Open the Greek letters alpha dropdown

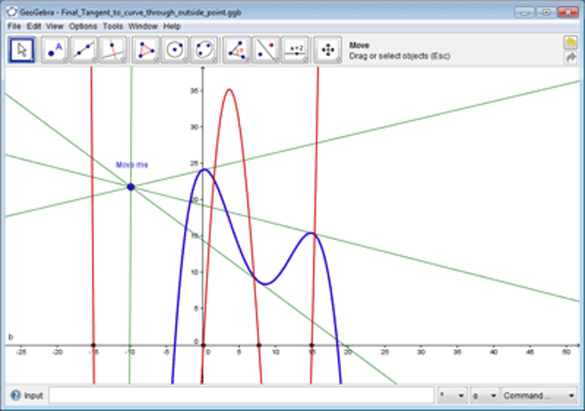(x=484, y=396)
